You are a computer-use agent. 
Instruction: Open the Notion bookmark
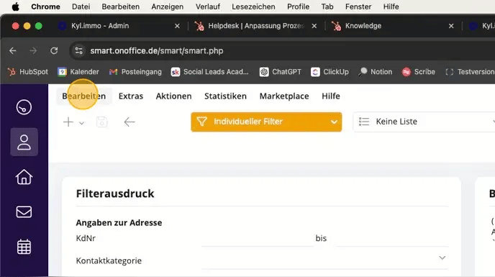click(376, 72)
